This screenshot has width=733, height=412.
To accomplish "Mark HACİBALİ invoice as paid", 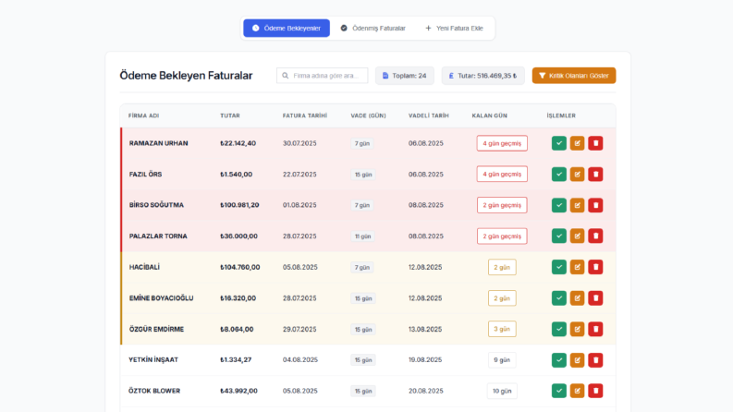I will click(x=558, y=267).
